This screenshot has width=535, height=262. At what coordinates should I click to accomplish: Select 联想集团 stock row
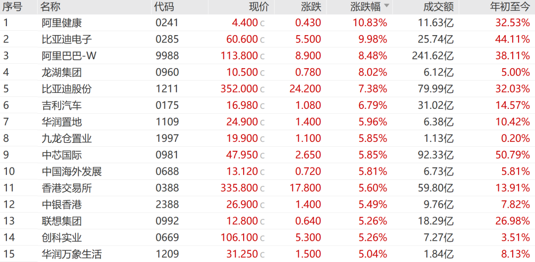pyautogui.click(x=267, y=221)
